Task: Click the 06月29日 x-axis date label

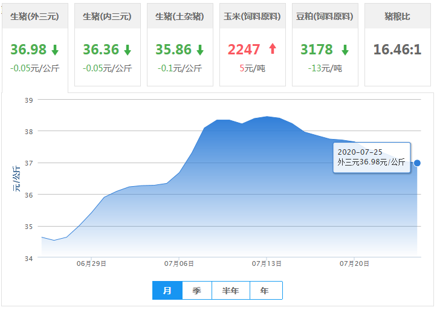Action: click(91, 264)
